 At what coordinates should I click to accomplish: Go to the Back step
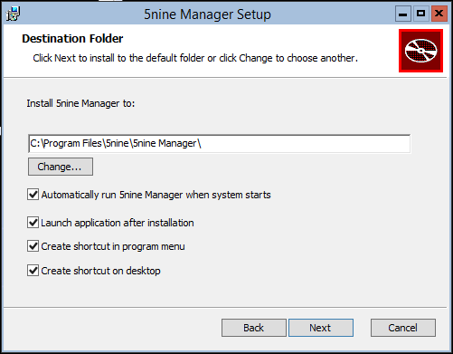[x=254, y=328]
